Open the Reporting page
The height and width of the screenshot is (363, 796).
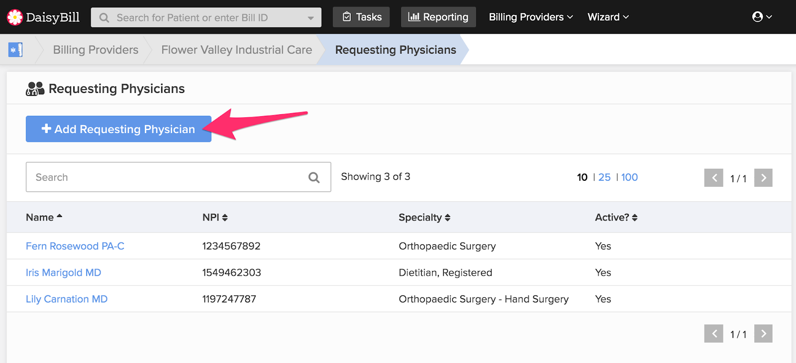[x=438, y=17]
